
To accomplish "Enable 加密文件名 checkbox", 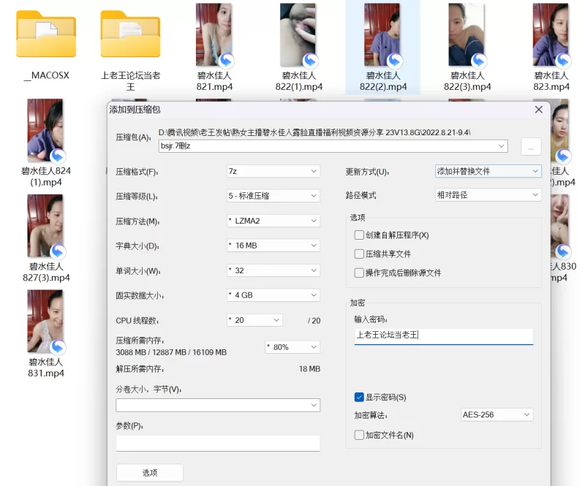I will [359, 436].
